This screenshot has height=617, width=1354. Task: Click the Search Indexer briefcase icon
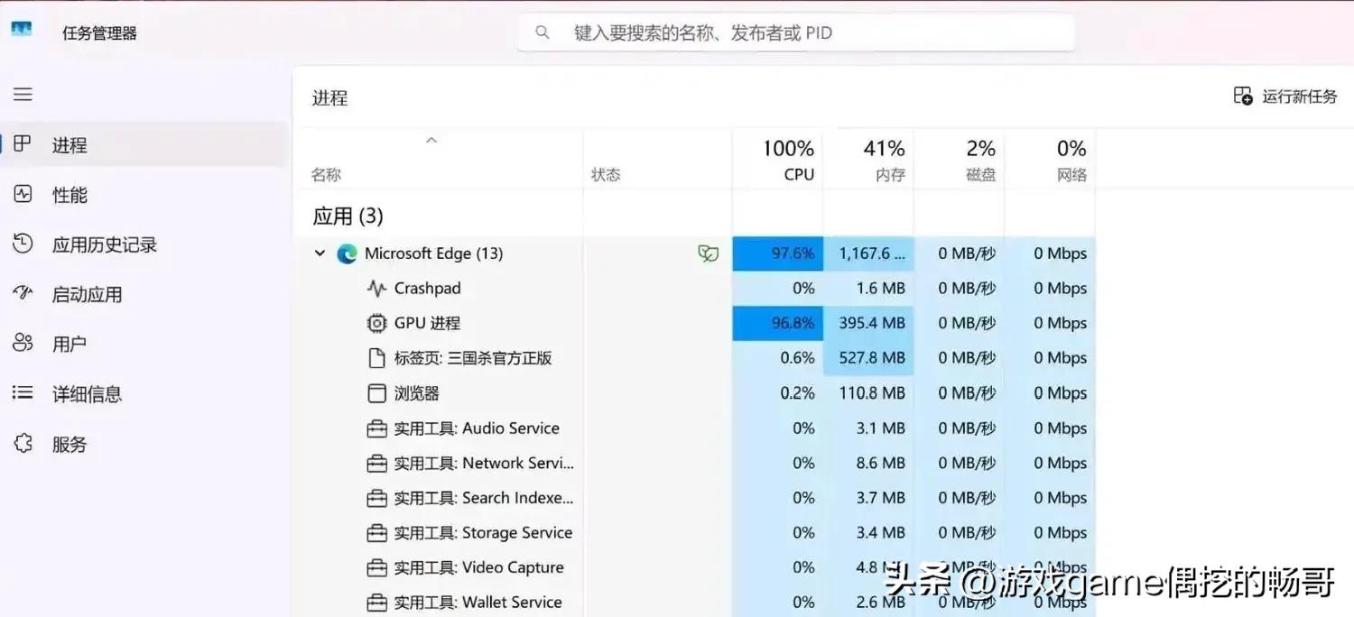(x=376, y=498)
